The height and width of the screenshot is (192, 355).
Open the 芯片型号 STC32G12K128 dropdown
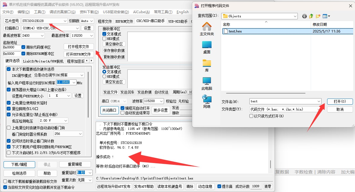click(x=45, y=21)
